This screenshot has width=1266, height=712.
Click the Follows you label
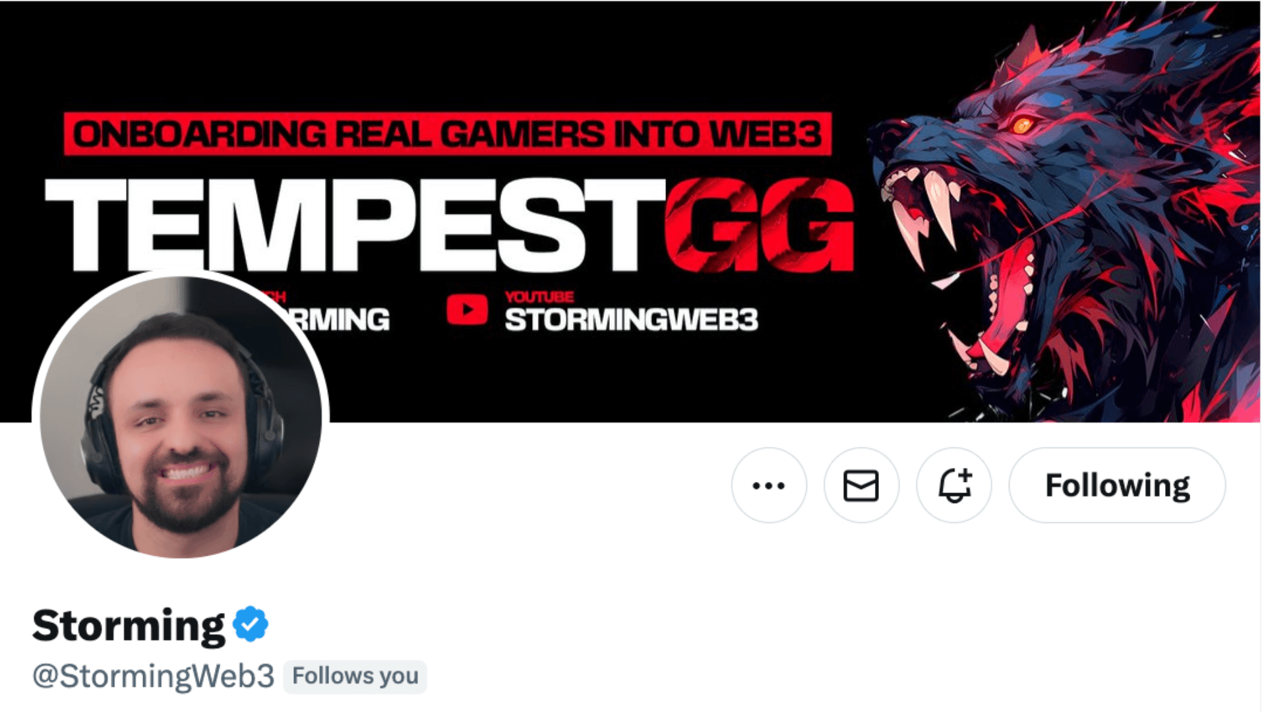(355, 676)
